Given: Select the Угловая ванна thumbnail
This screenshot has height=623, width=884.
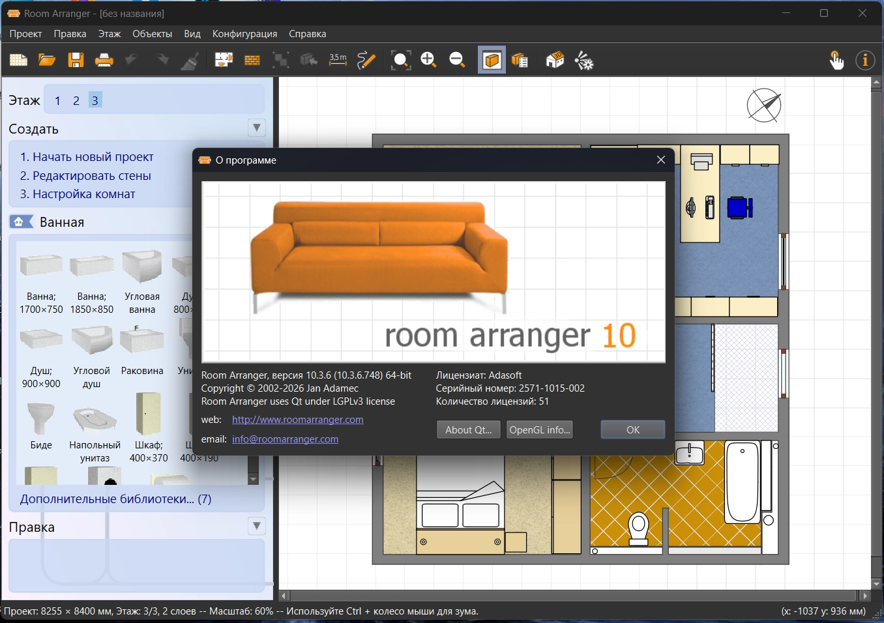Looking at the screenshot, I should [x=142, y=267].
